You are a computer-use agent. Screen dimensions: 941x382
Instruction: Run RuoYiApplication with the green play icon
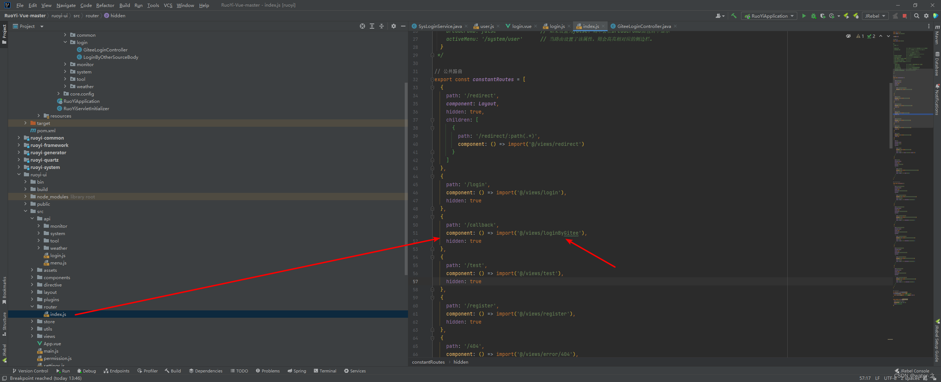coord(804,16)
